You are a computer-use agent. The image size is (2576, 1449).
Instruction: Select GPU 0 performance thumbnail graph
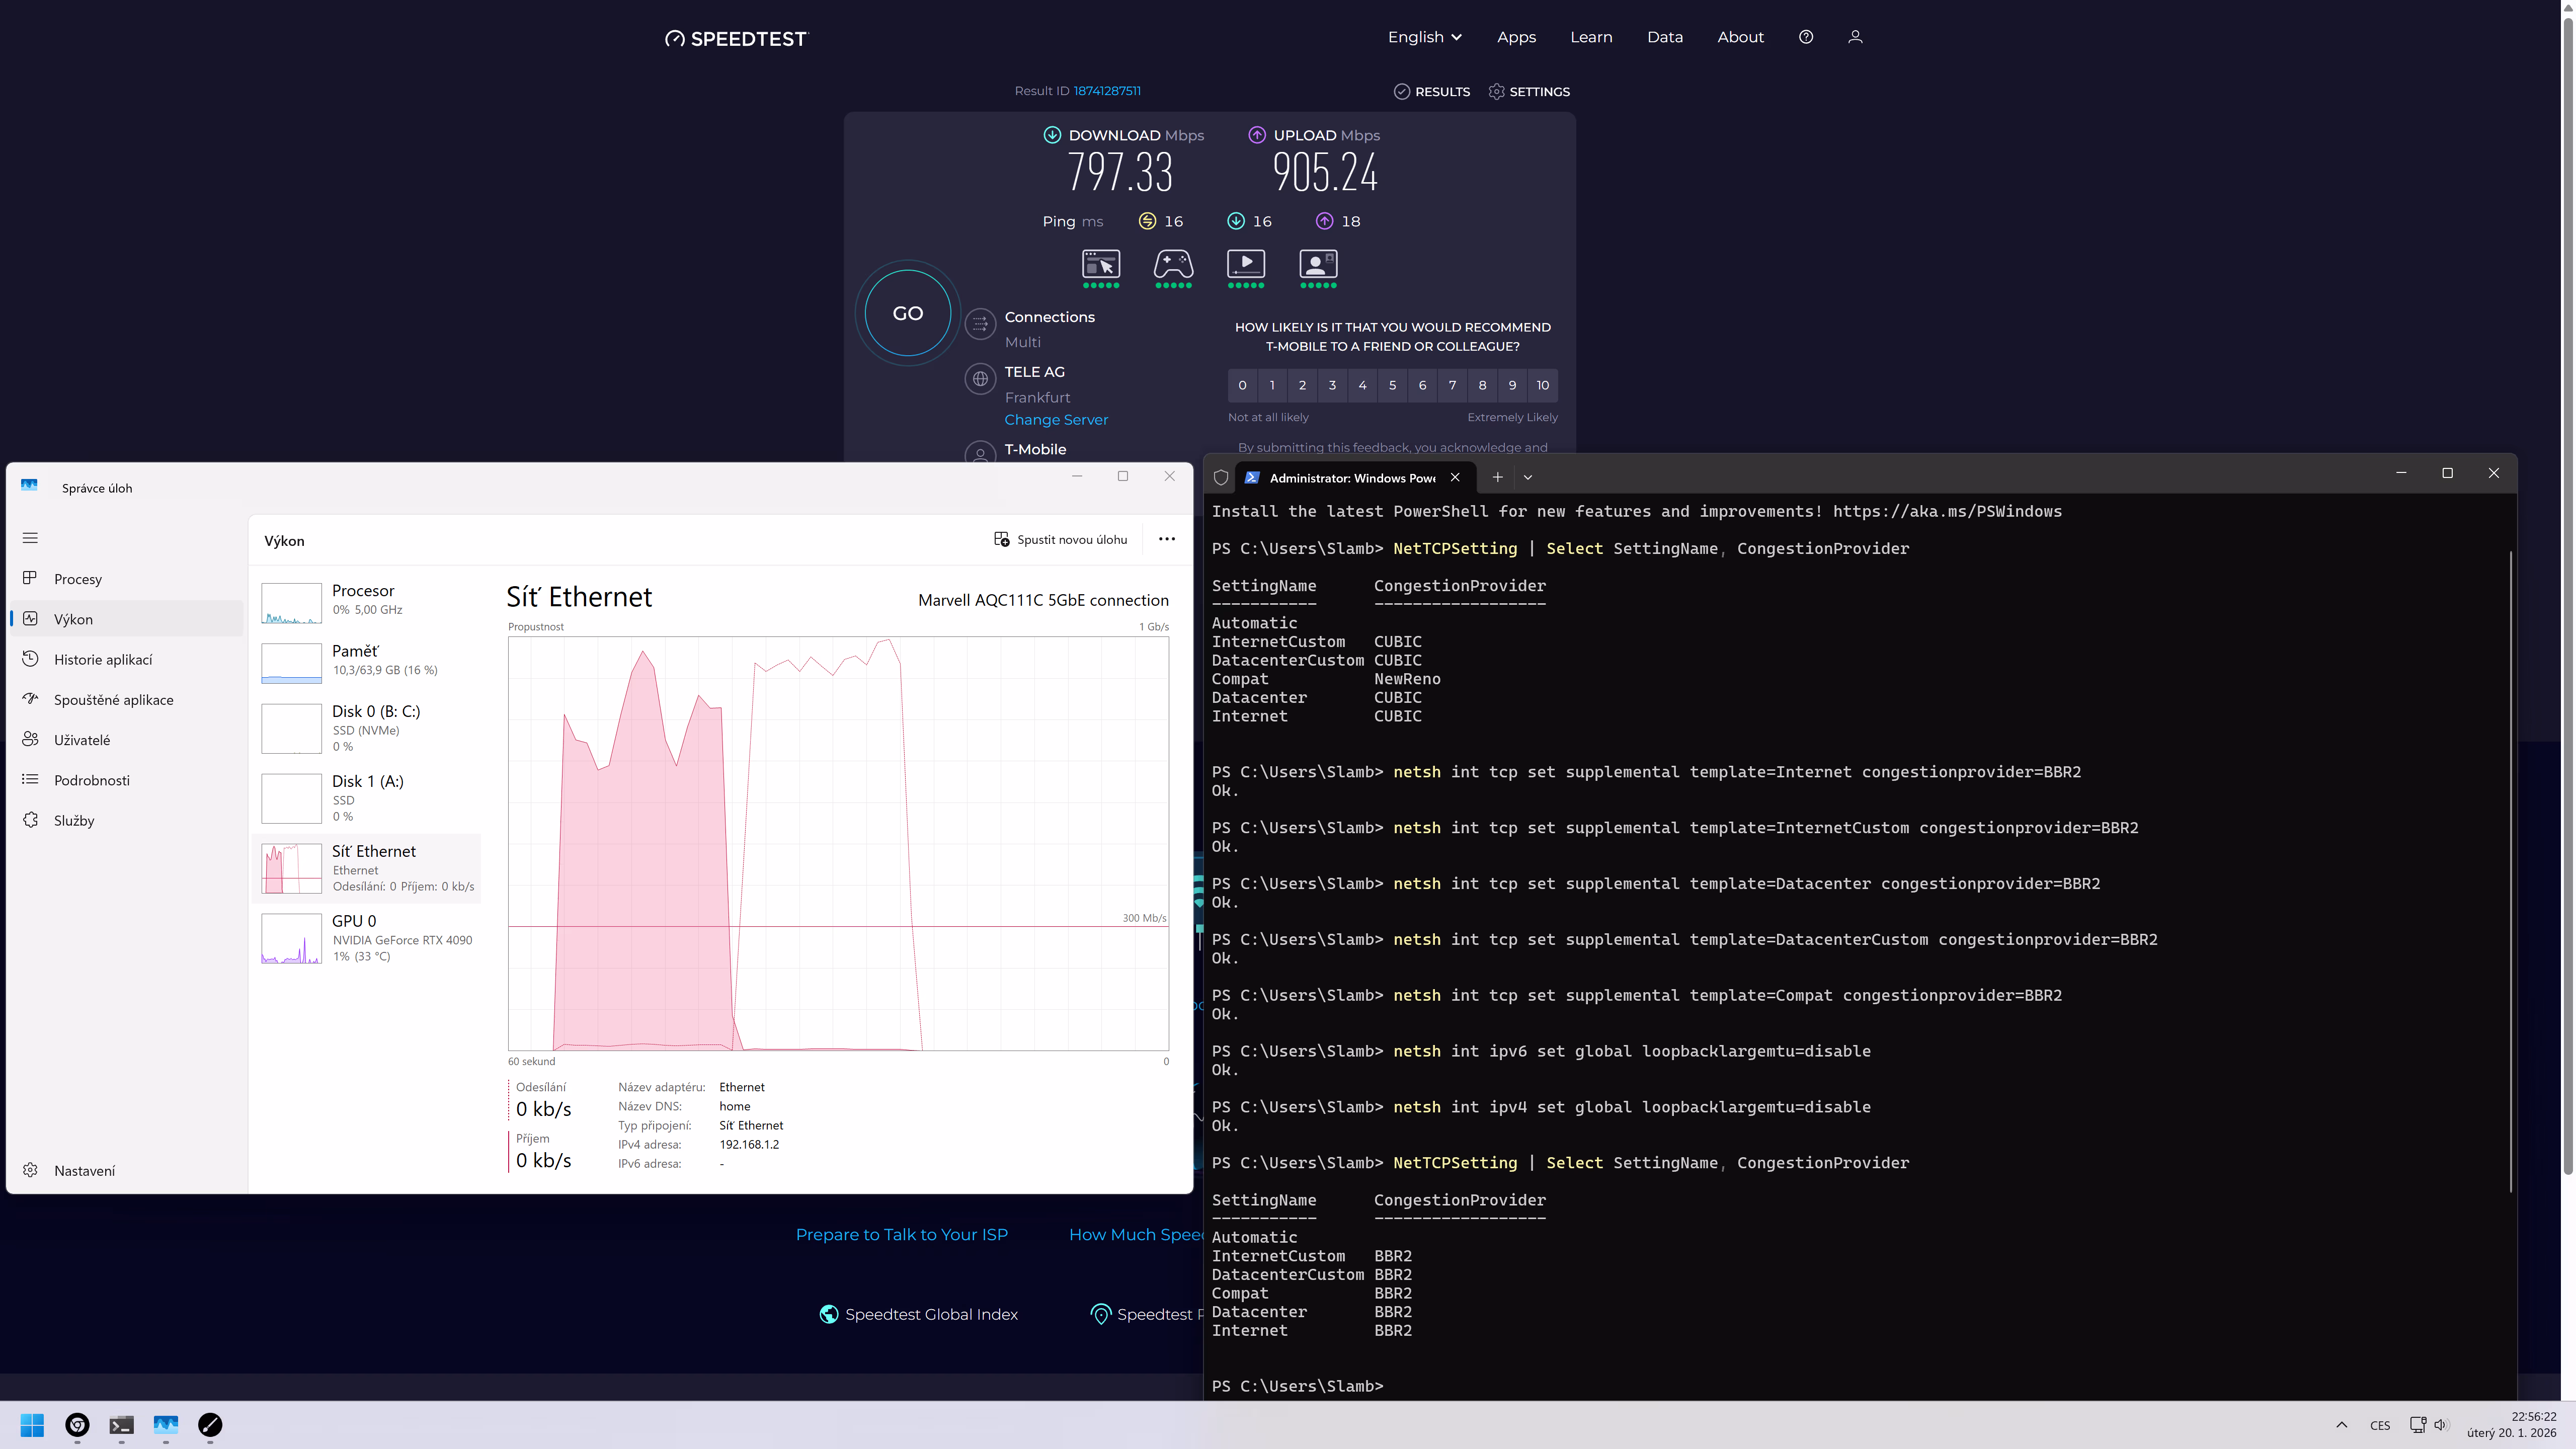tap(291, 939)
